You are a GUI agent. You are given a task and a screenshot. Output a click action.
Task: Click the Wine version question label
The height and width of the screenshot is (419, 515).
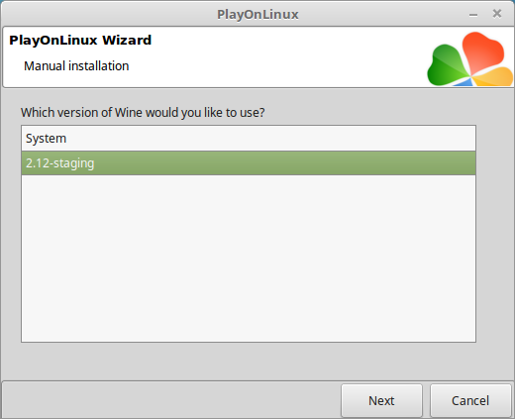143,113
